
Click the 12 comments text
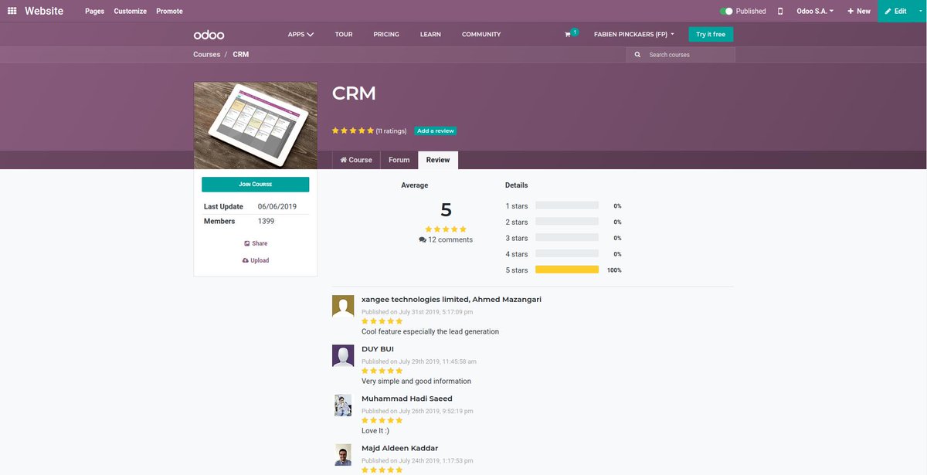450,239
